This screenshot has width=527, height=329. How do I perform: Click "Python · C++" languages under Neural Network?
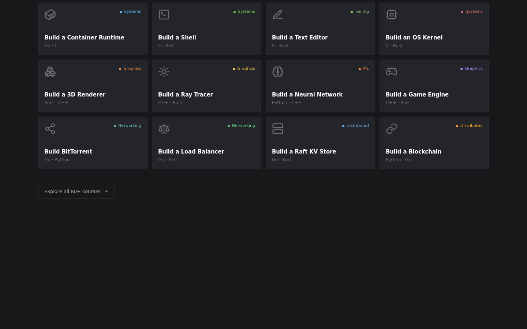point(287,103)
